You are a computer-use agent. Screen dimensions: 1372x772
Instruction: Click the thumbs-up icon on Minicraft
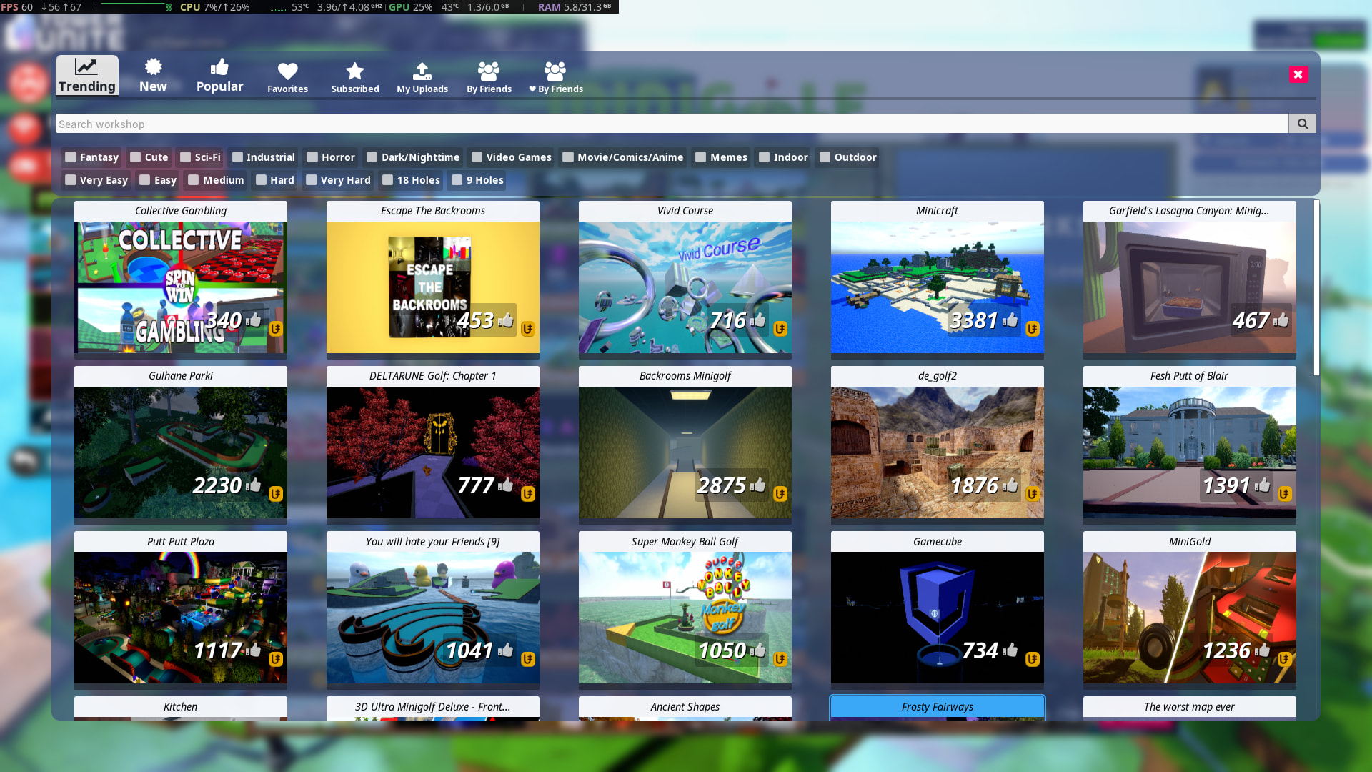pos(1010,320)
